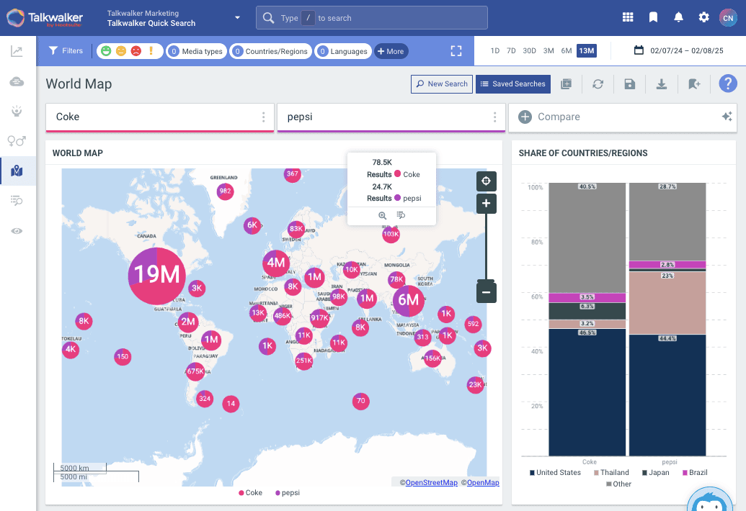Toggle the negative sentiment red face filter
The height and width of the screenshot is (511, 746).
click(x=136, y=51)
